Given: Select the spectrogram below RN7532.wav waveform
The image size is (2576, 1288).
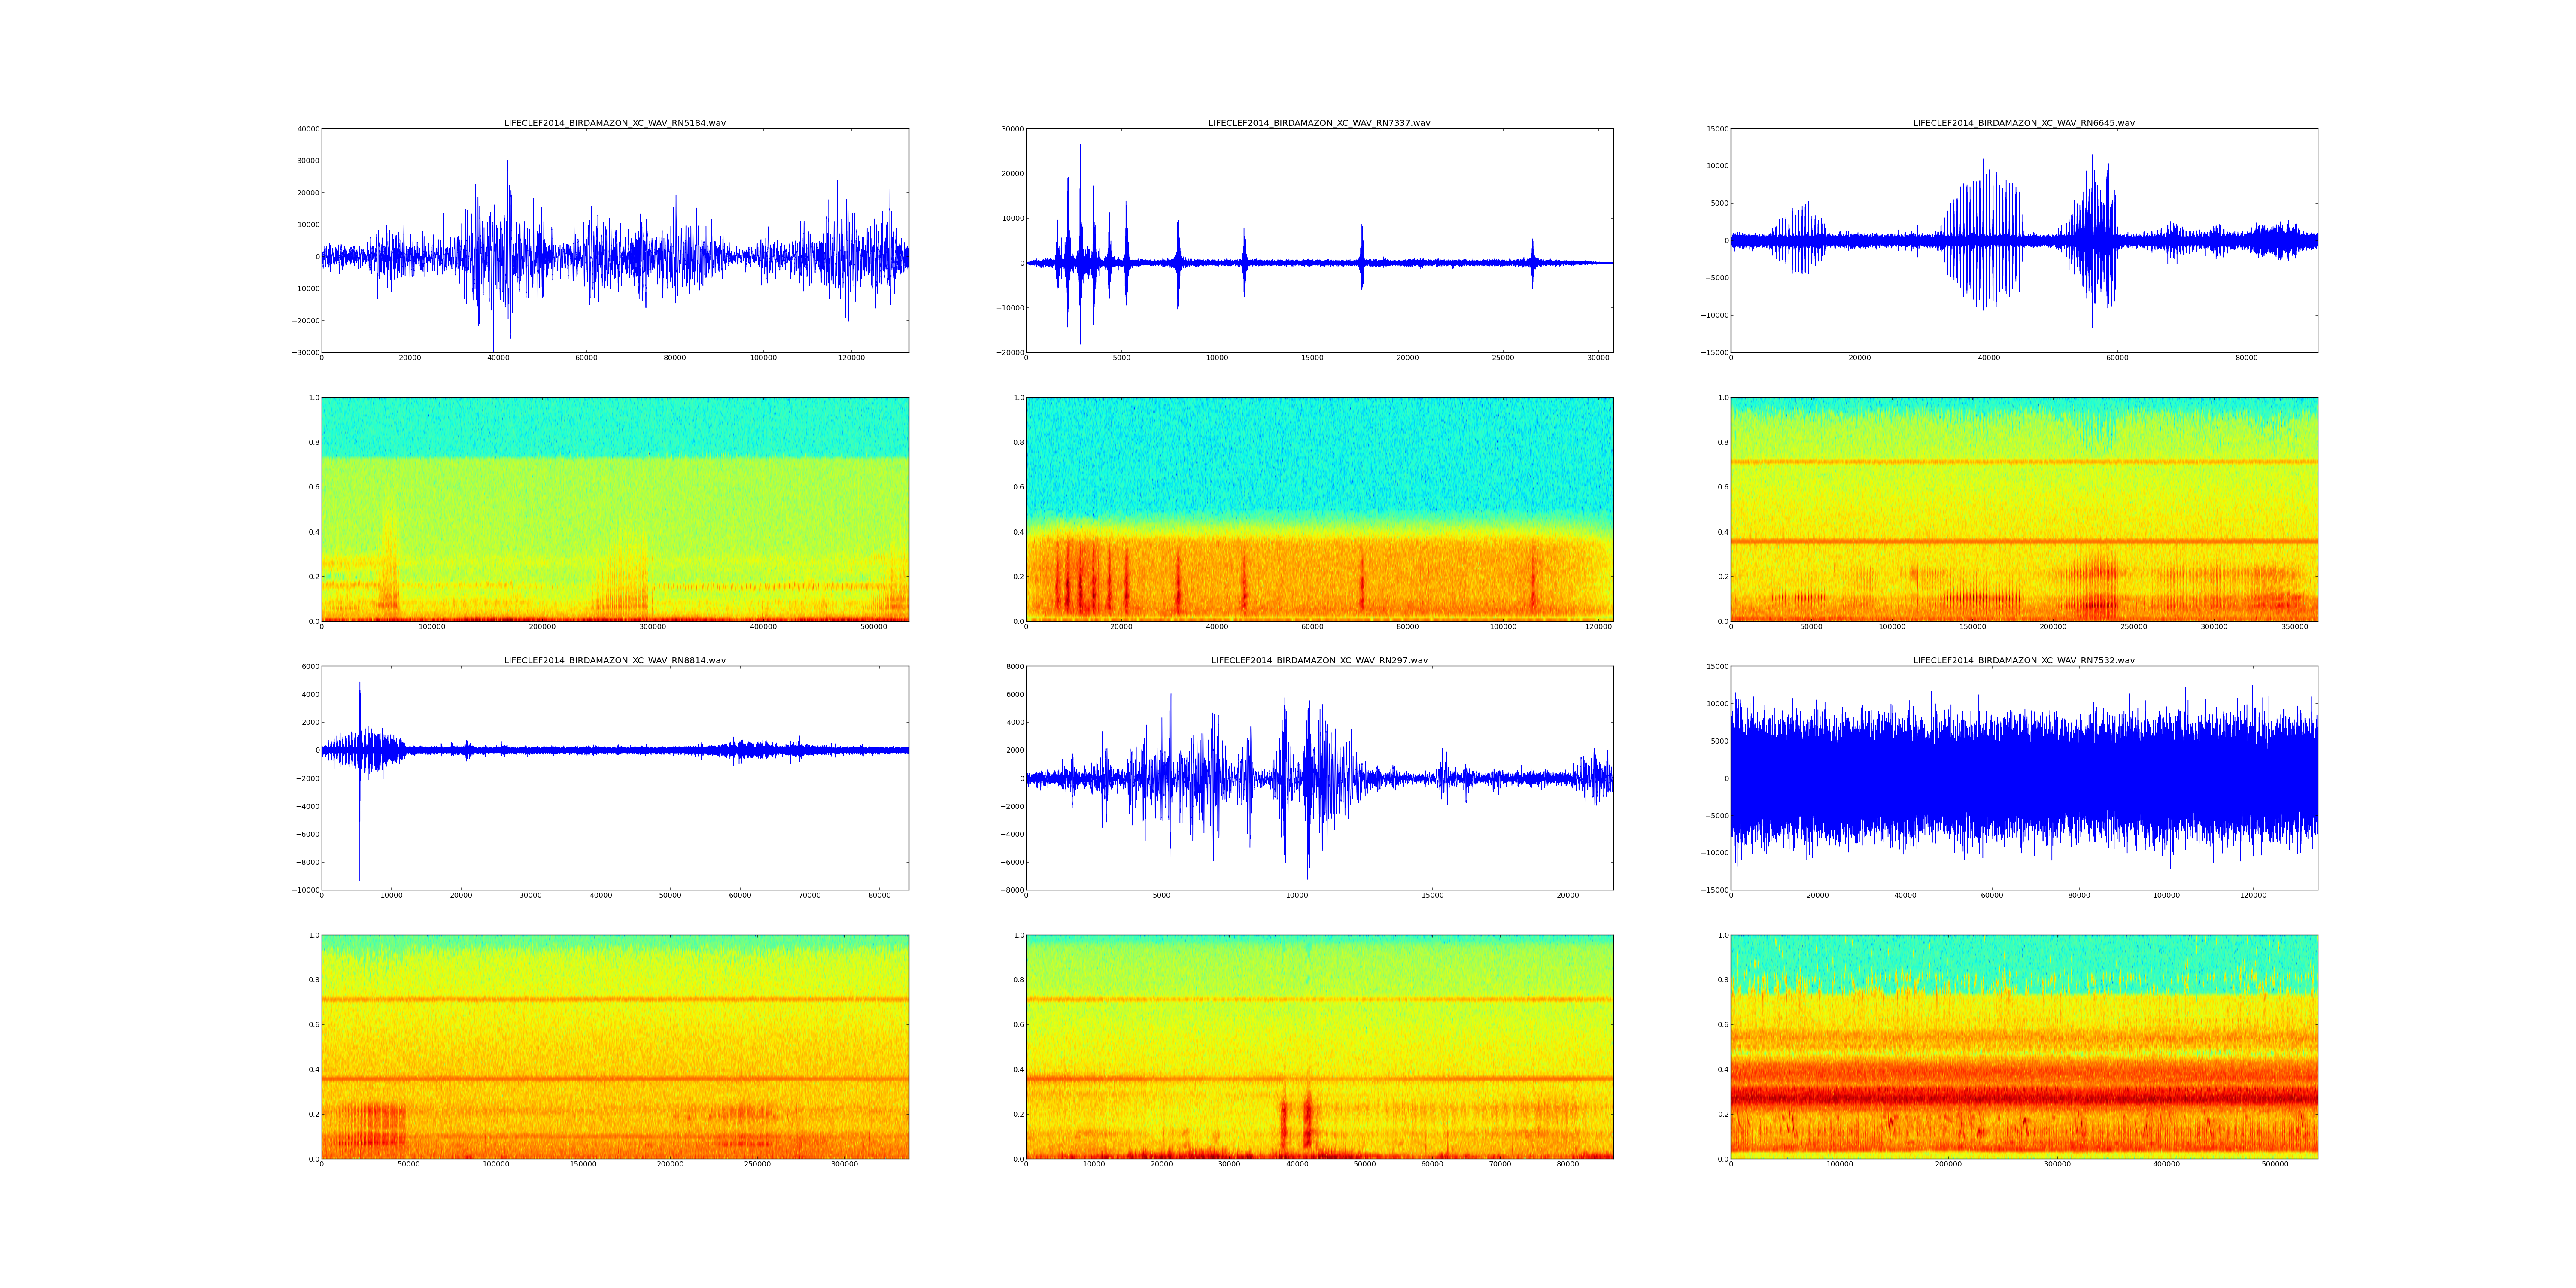Looking at the screenshot, I should coord(2023,1047).
